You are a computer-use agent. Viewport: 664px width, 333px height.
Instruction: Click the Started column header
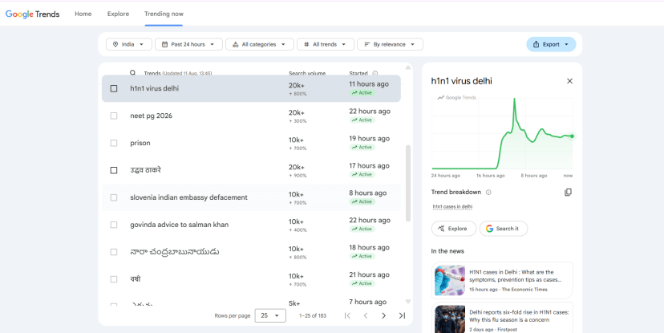pos(358,73)
